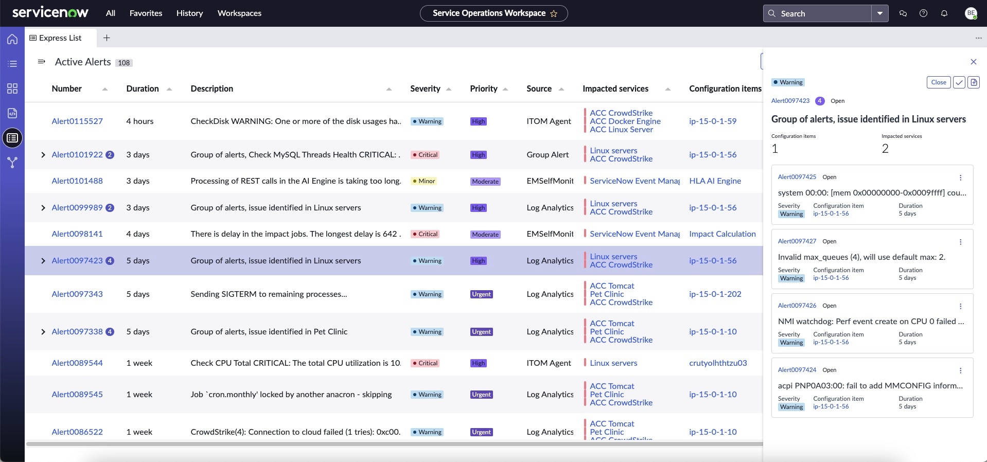Click the horizontal scrollbar under the table

coord(394,444)
